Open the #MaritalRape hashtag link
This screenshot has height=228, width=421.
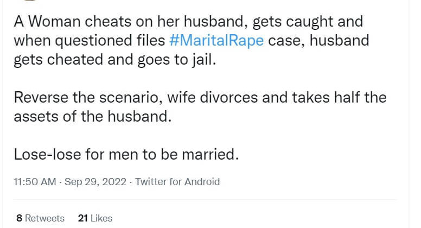click(x=216, y=41)
